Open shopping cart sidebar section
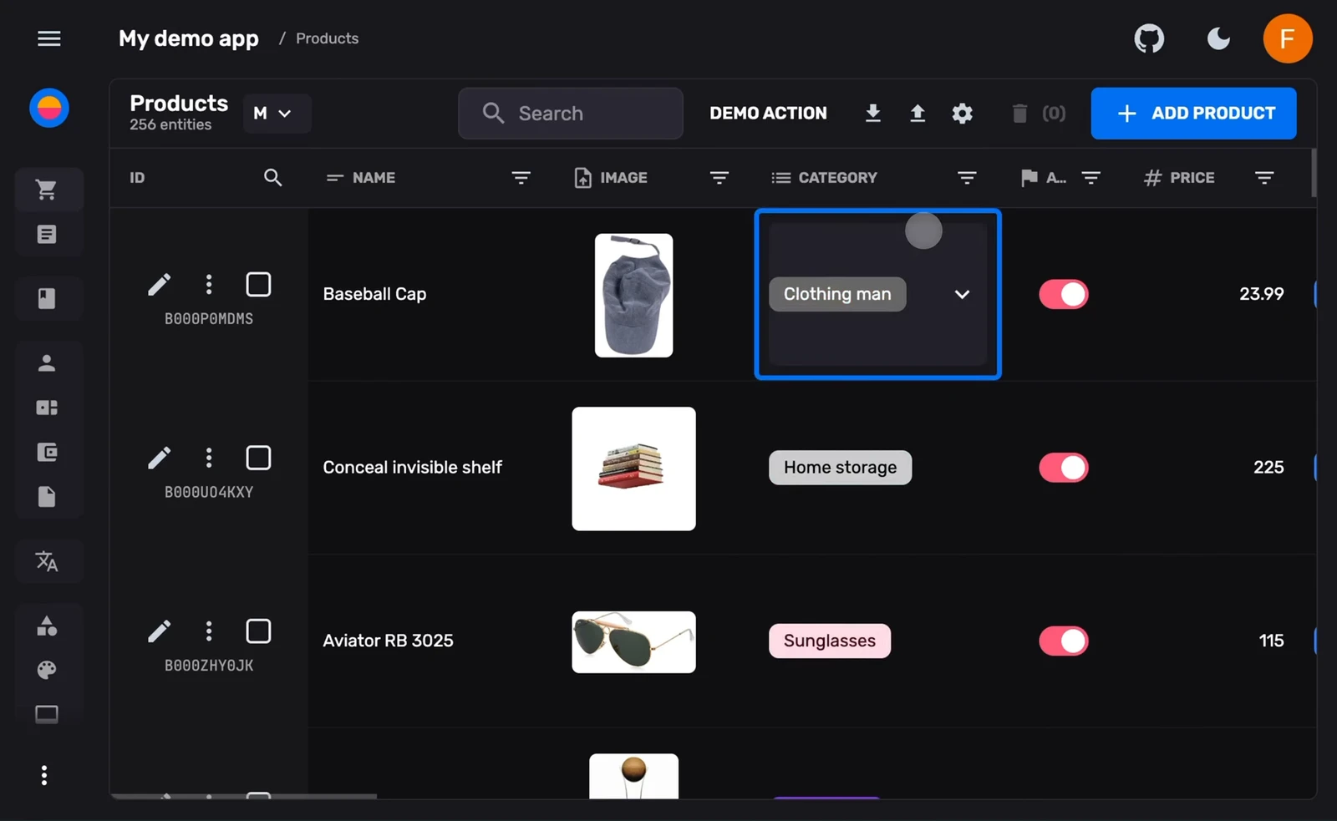The image size is (1337, 821). (48, 190)
